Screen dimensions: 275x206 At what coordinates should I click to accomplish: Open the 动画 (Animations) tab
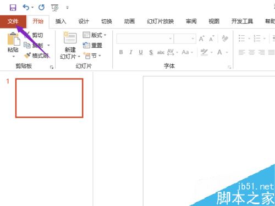(129, 21)
